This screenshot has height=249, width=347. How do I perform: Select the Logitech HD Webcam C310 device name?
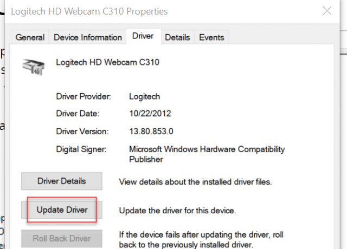[107, 62]
